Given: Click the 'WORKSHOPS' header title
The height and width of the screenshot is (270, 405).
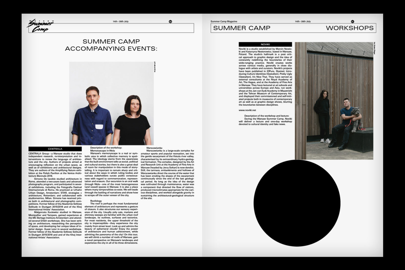Looking at the screenshot, I should coord(350,28).
